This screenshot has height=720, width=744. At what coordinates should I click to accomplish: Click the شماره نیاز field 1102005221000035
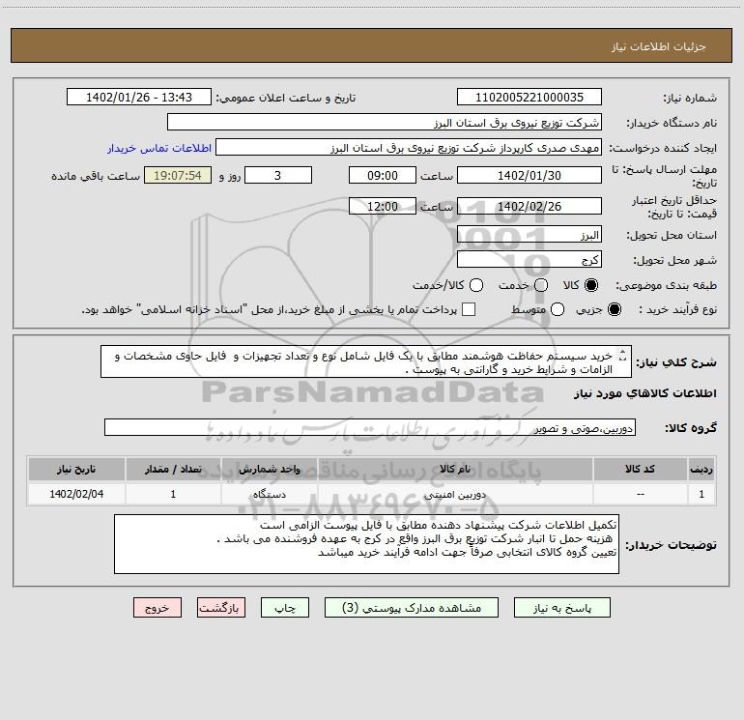pos(529,98)
